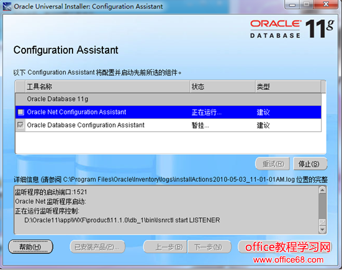Click the details log scroll up arrow

click(322, 190)
